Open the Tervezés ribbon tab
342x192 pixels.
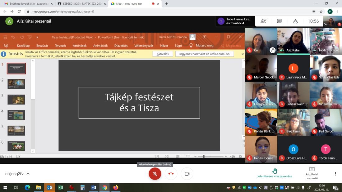60,46
